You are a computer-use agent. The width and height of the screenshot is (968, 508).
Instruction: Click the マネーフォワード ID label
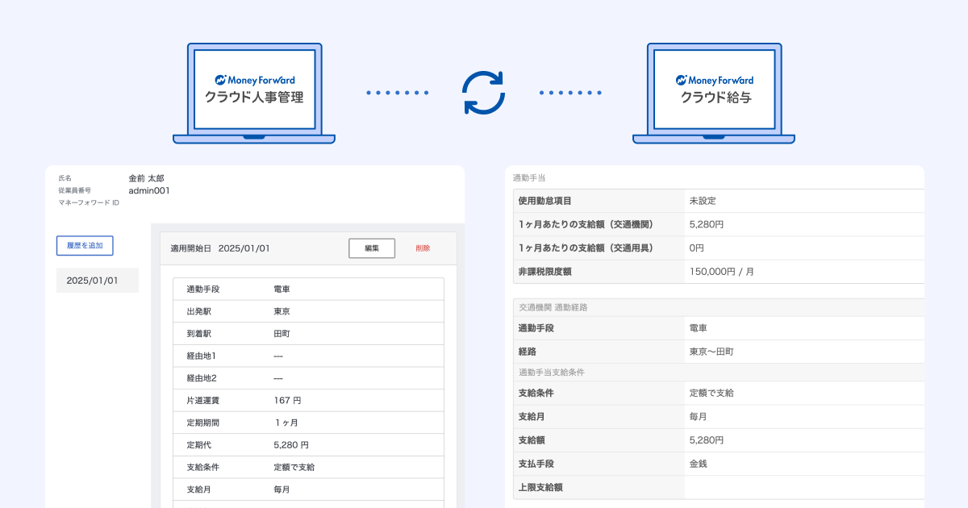pos(89,203)
